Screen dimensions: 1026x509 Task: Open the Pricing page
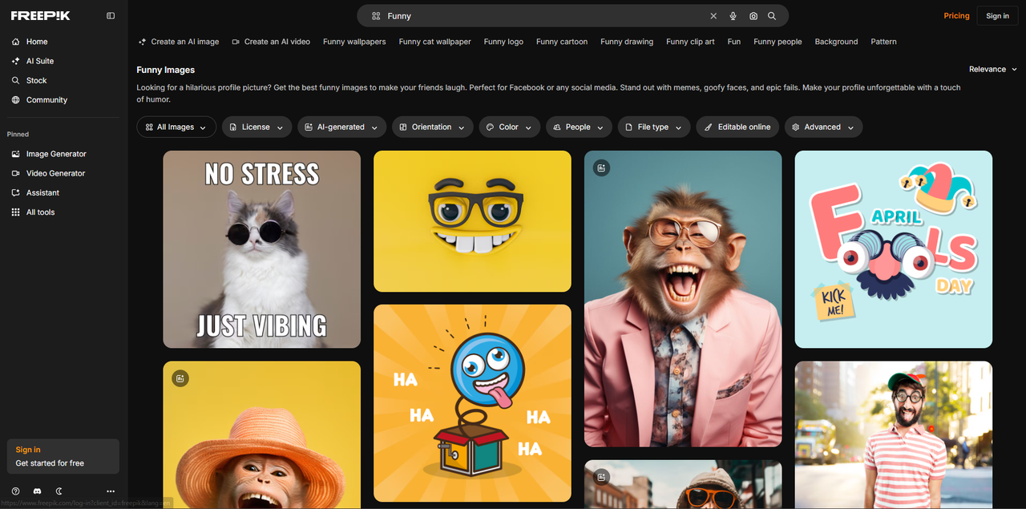coord(956,15)
